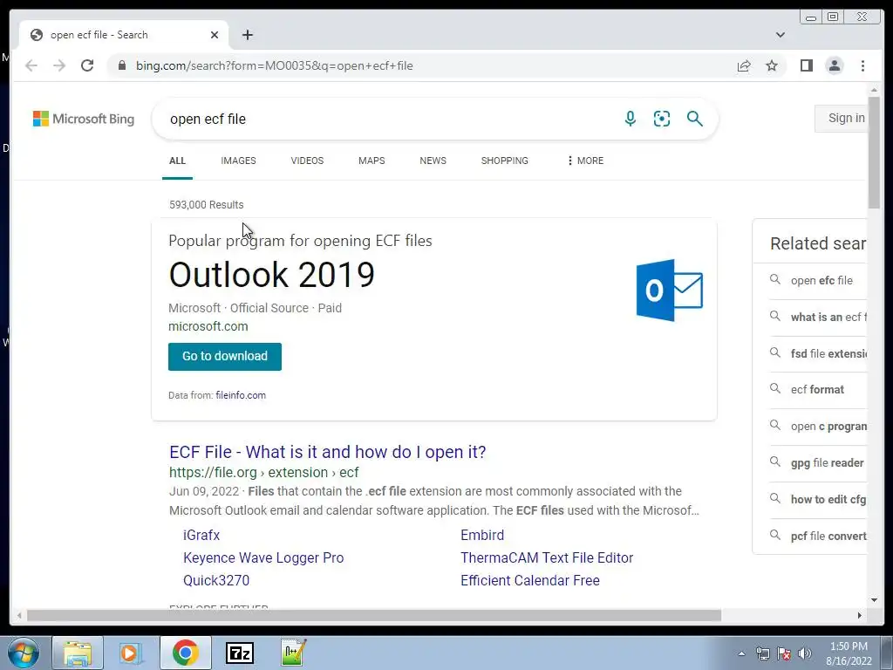Click related search 'how to edit cfg'
This screenshot has height=670, width=893.
tap(828, 500)
